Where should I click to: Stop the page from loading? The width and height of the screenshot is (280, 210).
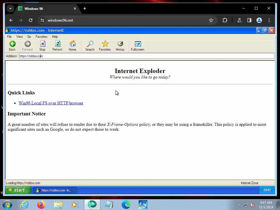(42, 46)
